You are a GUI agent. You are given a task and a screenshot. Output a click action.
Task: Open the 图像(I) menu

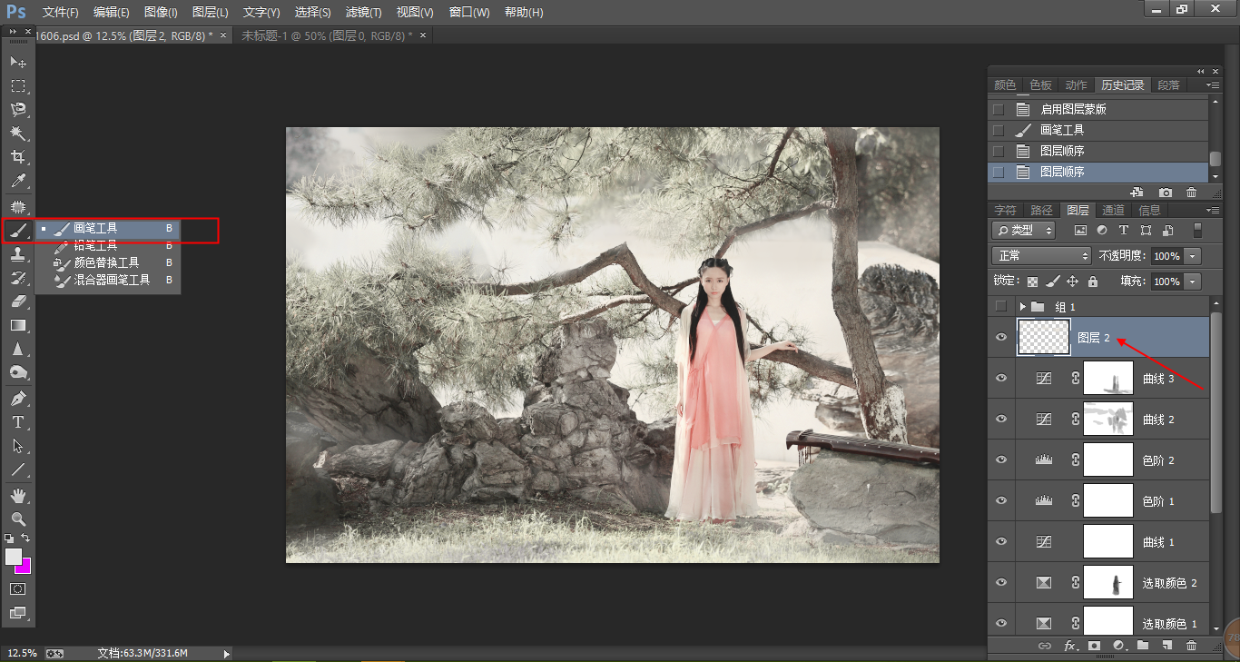(x=161, y=13)
